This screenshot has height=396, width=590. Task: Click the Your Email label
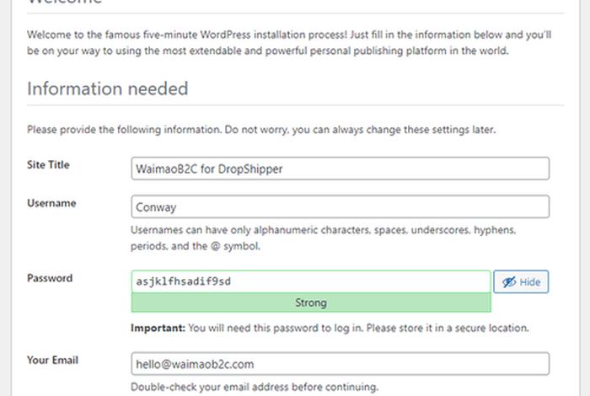pos(52,361)
